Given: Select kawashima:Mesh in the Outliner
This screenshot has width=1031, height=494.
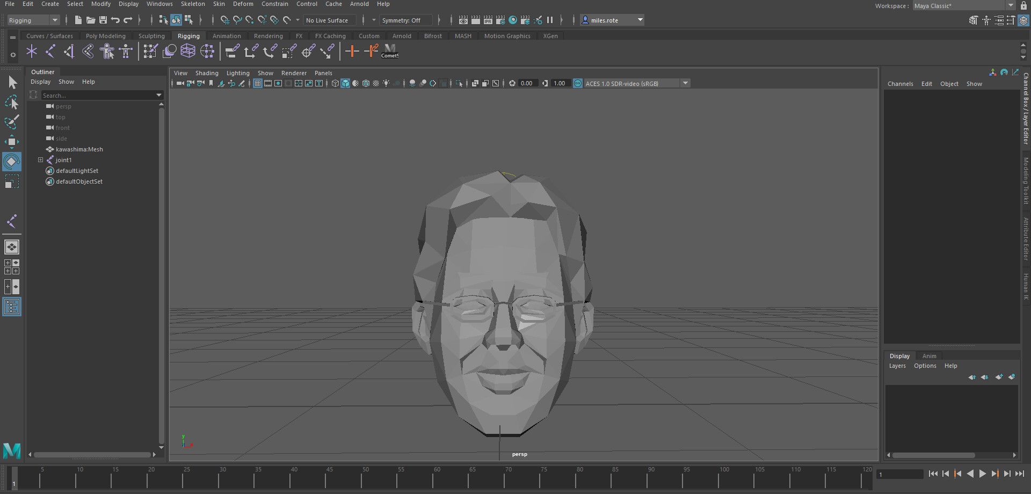Looking at the screenshot, I should 79,149.
